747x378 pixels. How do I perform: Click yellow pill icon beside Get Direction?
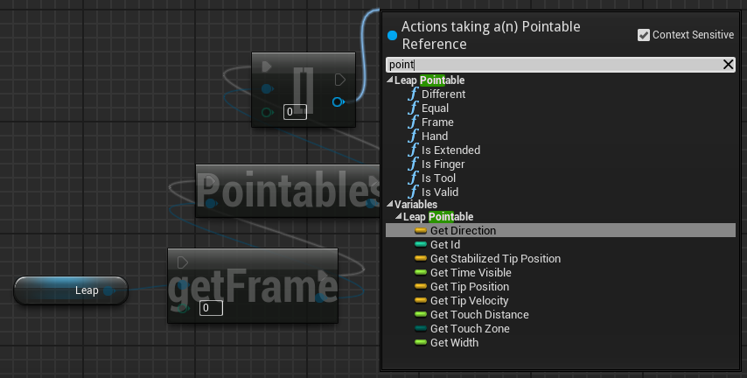[421, 231]
